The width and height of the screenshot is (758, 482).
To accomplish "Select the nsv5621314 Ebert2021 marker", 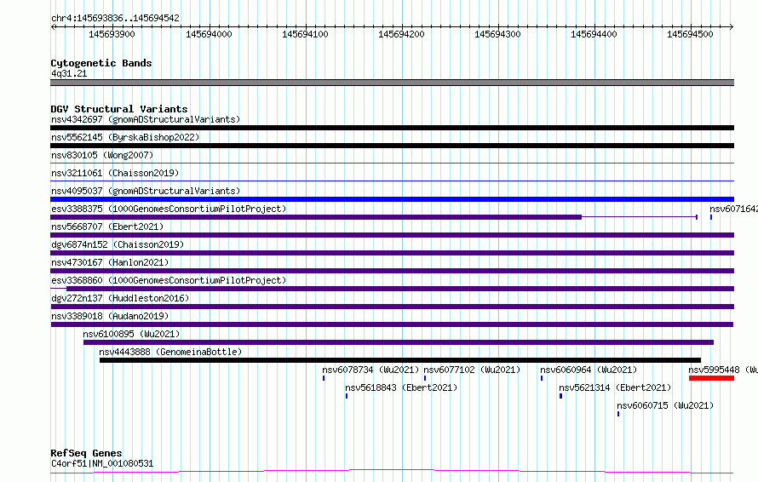I will [560, 396].
